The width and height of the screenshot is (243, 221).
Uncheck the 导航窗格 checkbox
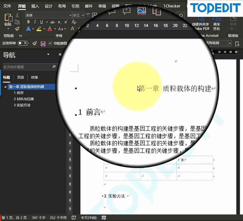[x=50, y=43]
